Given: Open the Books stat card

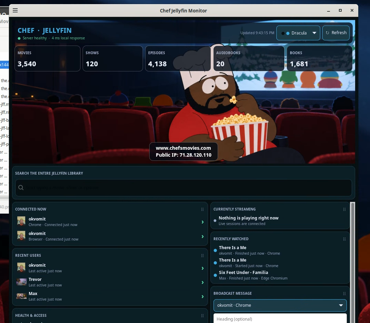Looking at the screenshot, I should [320, 58].
